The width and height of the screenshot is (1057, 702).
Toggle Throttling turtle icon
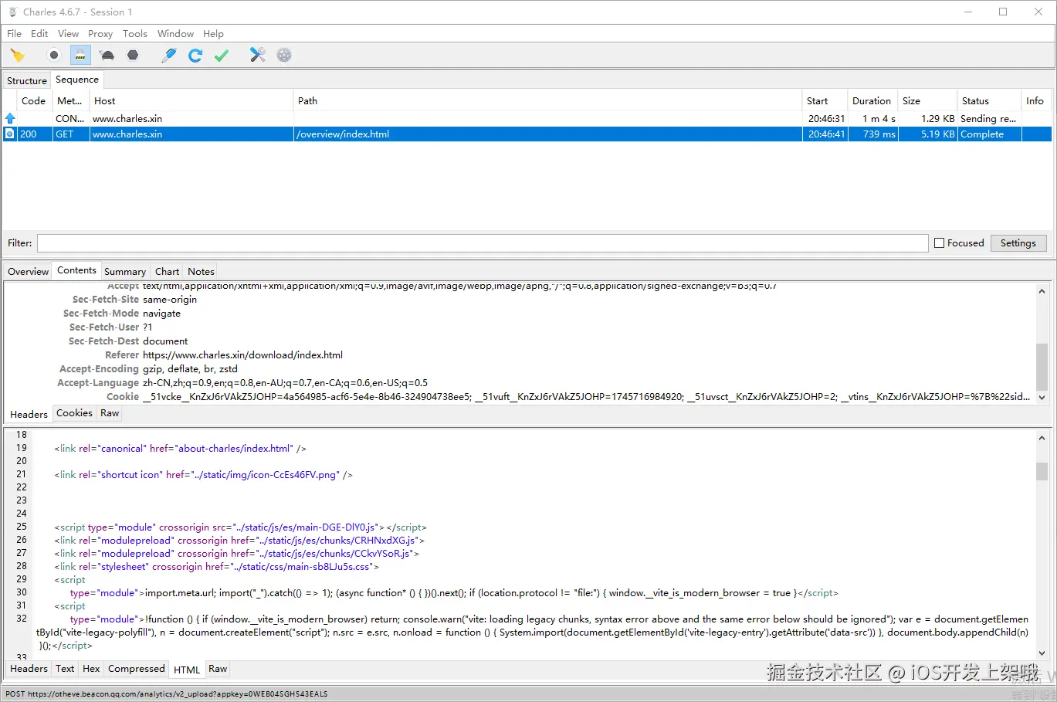point(107,55)
